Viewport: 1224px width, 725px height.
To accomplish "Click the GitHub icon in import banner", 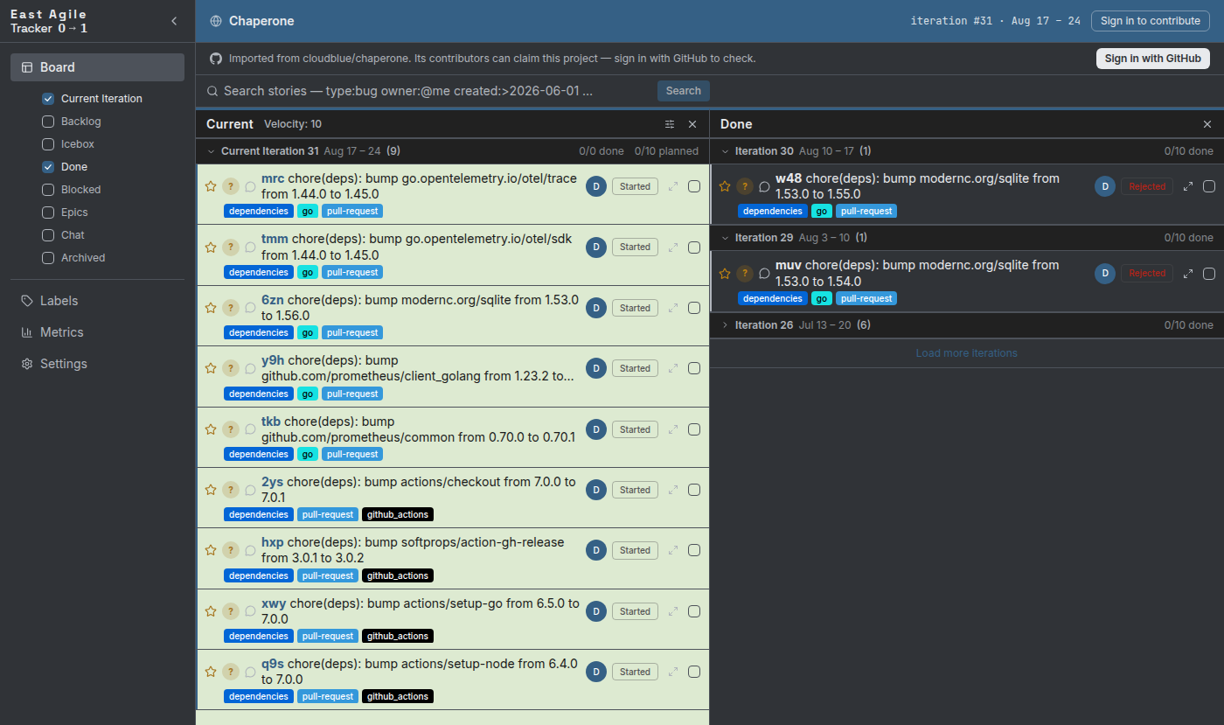I will (x=216, y=59).
